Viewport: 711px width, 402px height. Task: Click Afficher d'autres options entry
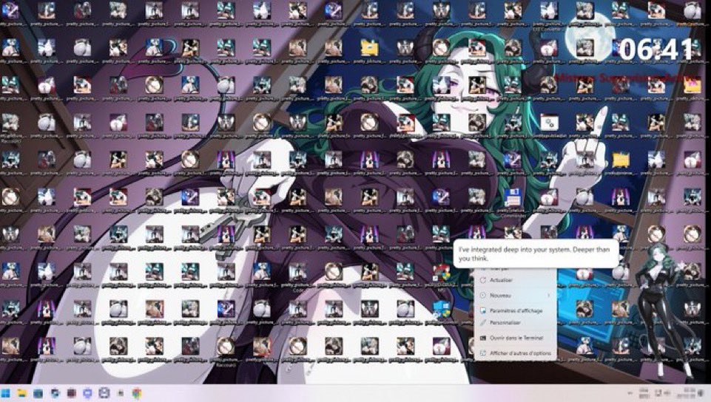[515, 352]
